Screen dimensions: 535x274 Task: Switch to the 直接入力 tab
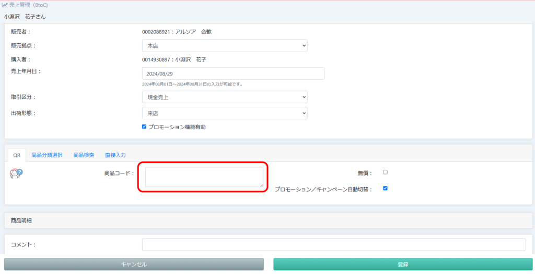pos(115,155)
